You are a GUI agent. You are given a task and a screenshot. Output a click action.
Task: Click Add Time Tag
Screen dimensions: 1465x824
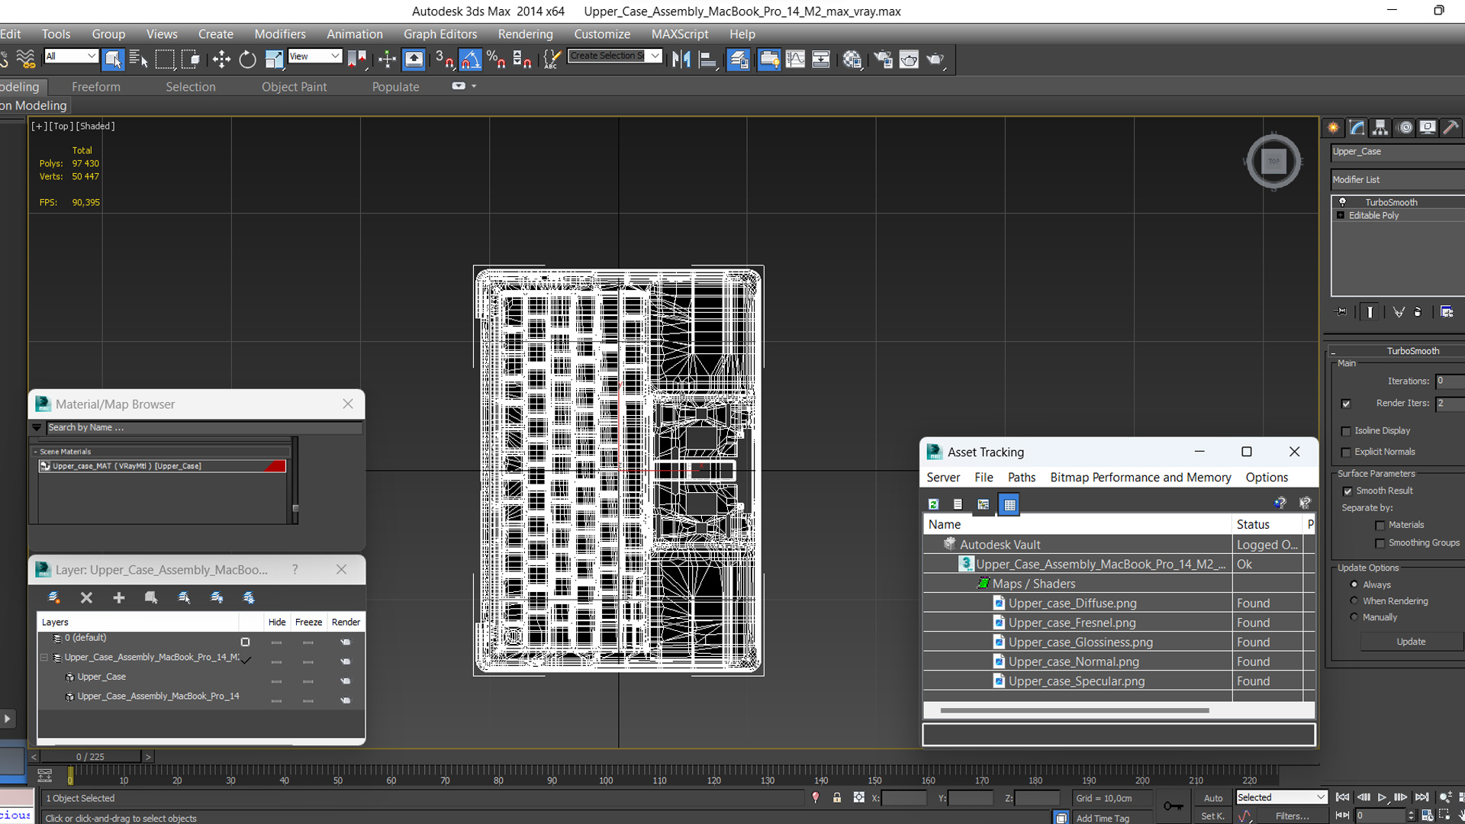coord(1103,818)
